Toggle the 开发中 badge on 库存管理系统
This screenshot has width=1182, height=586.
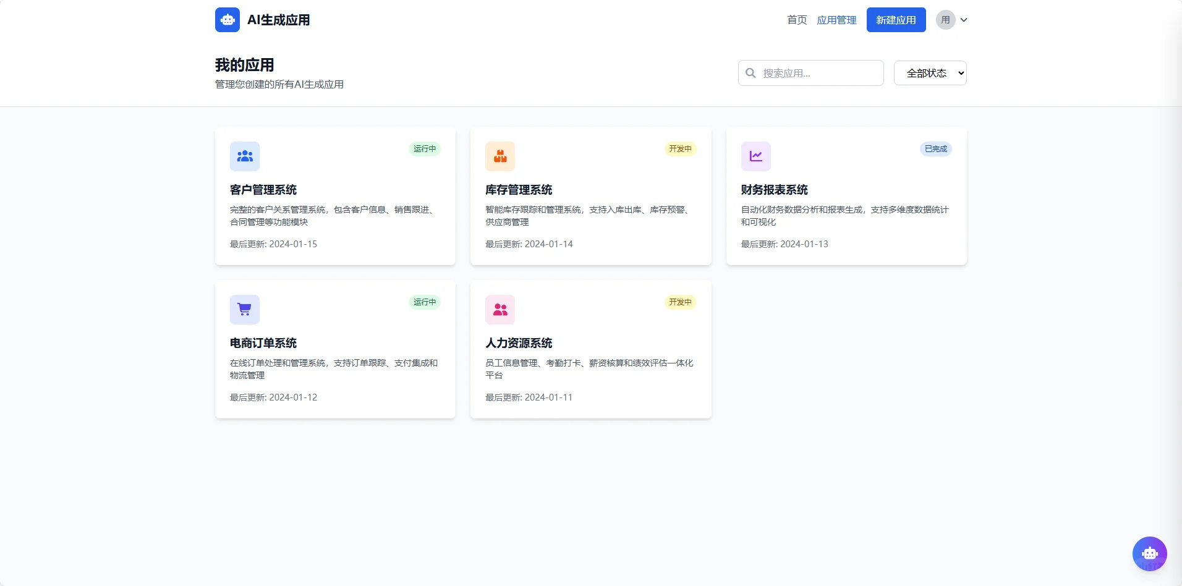coord(680,148)
